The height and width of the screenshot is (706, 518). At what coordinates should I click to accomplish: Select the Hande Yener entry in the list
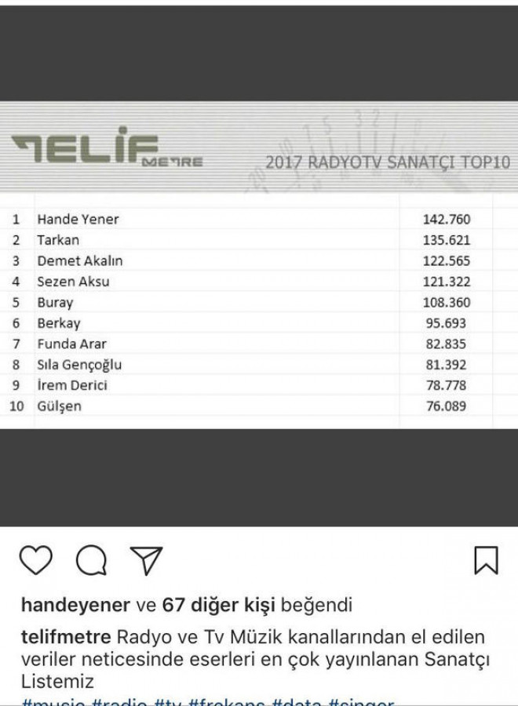tap(78, 220)
